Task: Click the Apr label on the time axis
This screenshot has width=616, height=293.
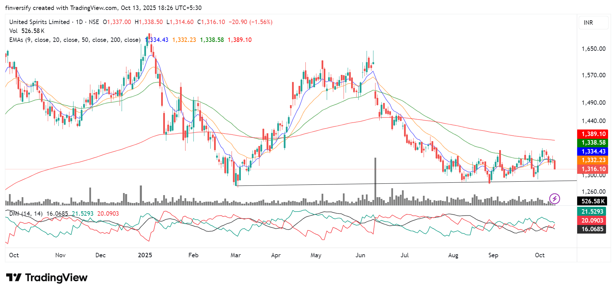Action: [x=276, y=255]
